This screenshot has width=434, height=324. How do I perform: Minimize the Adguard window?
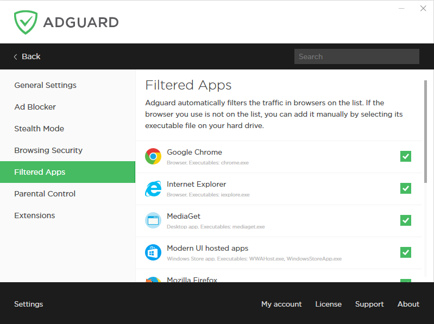click(401, 9)
